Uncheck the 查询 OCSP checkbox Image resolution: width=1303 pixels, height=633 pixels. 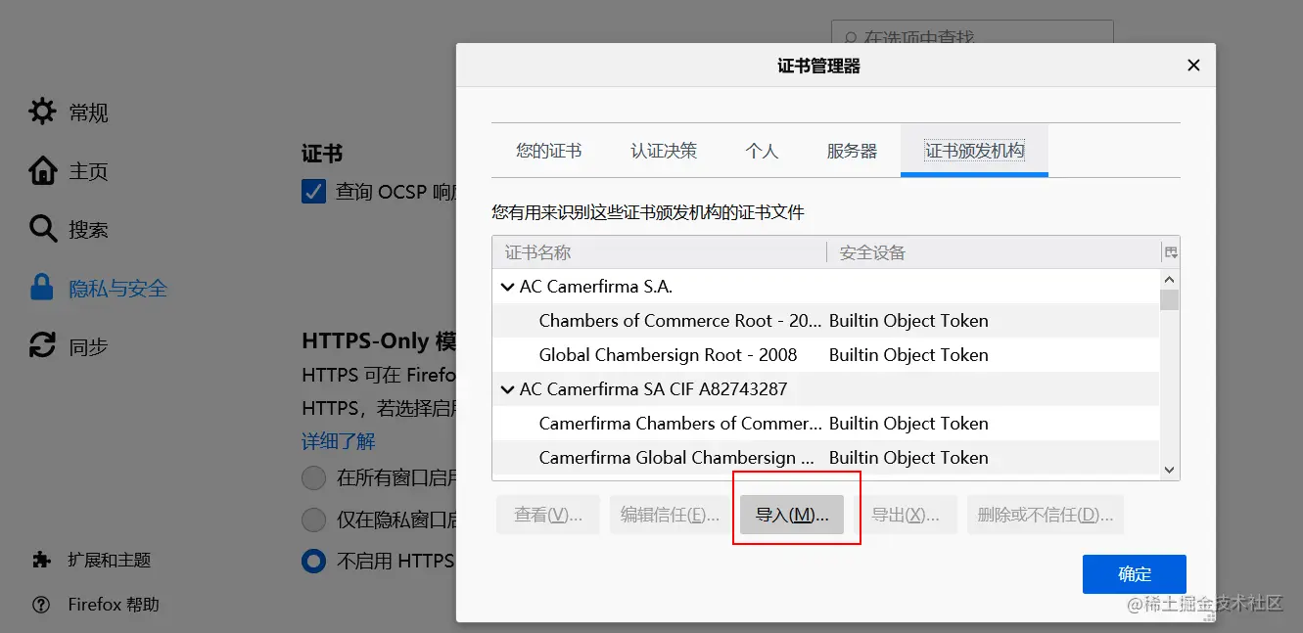click(312, 191)
